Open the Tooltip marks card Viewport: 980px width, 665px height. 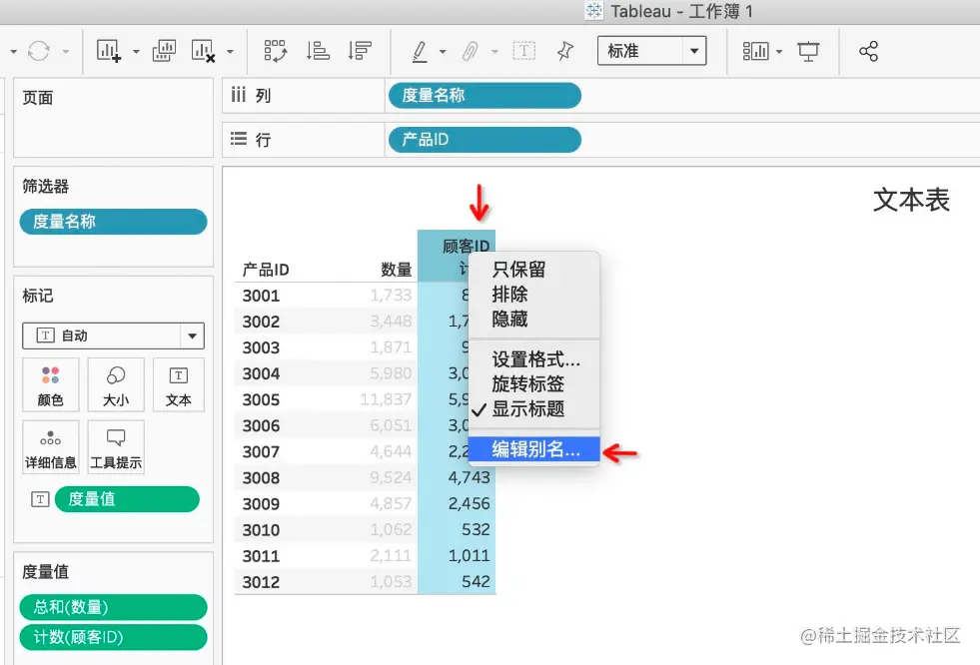(x=116, y=447)
